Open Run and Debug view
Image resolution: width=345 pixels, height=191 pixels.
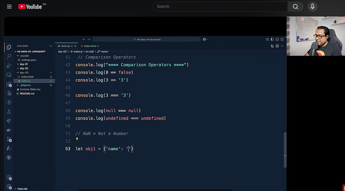click(x=9, y=65)
